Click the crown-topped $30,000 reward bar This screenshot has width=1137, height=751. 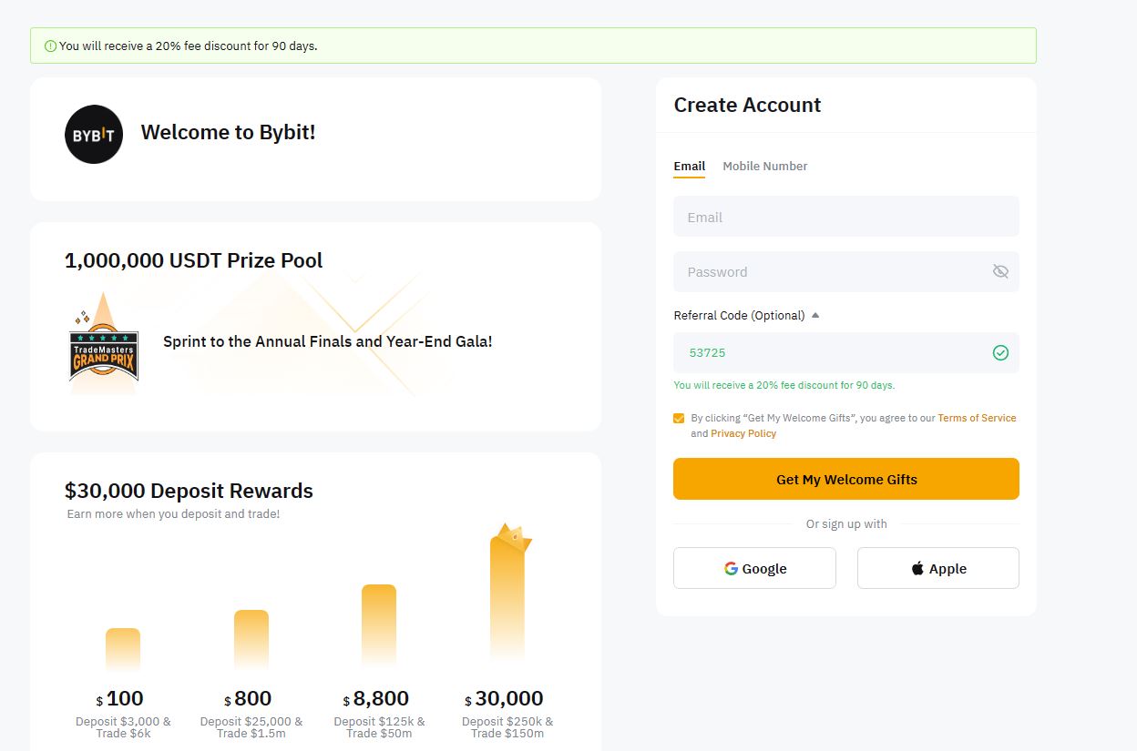[x=509, y=592]
